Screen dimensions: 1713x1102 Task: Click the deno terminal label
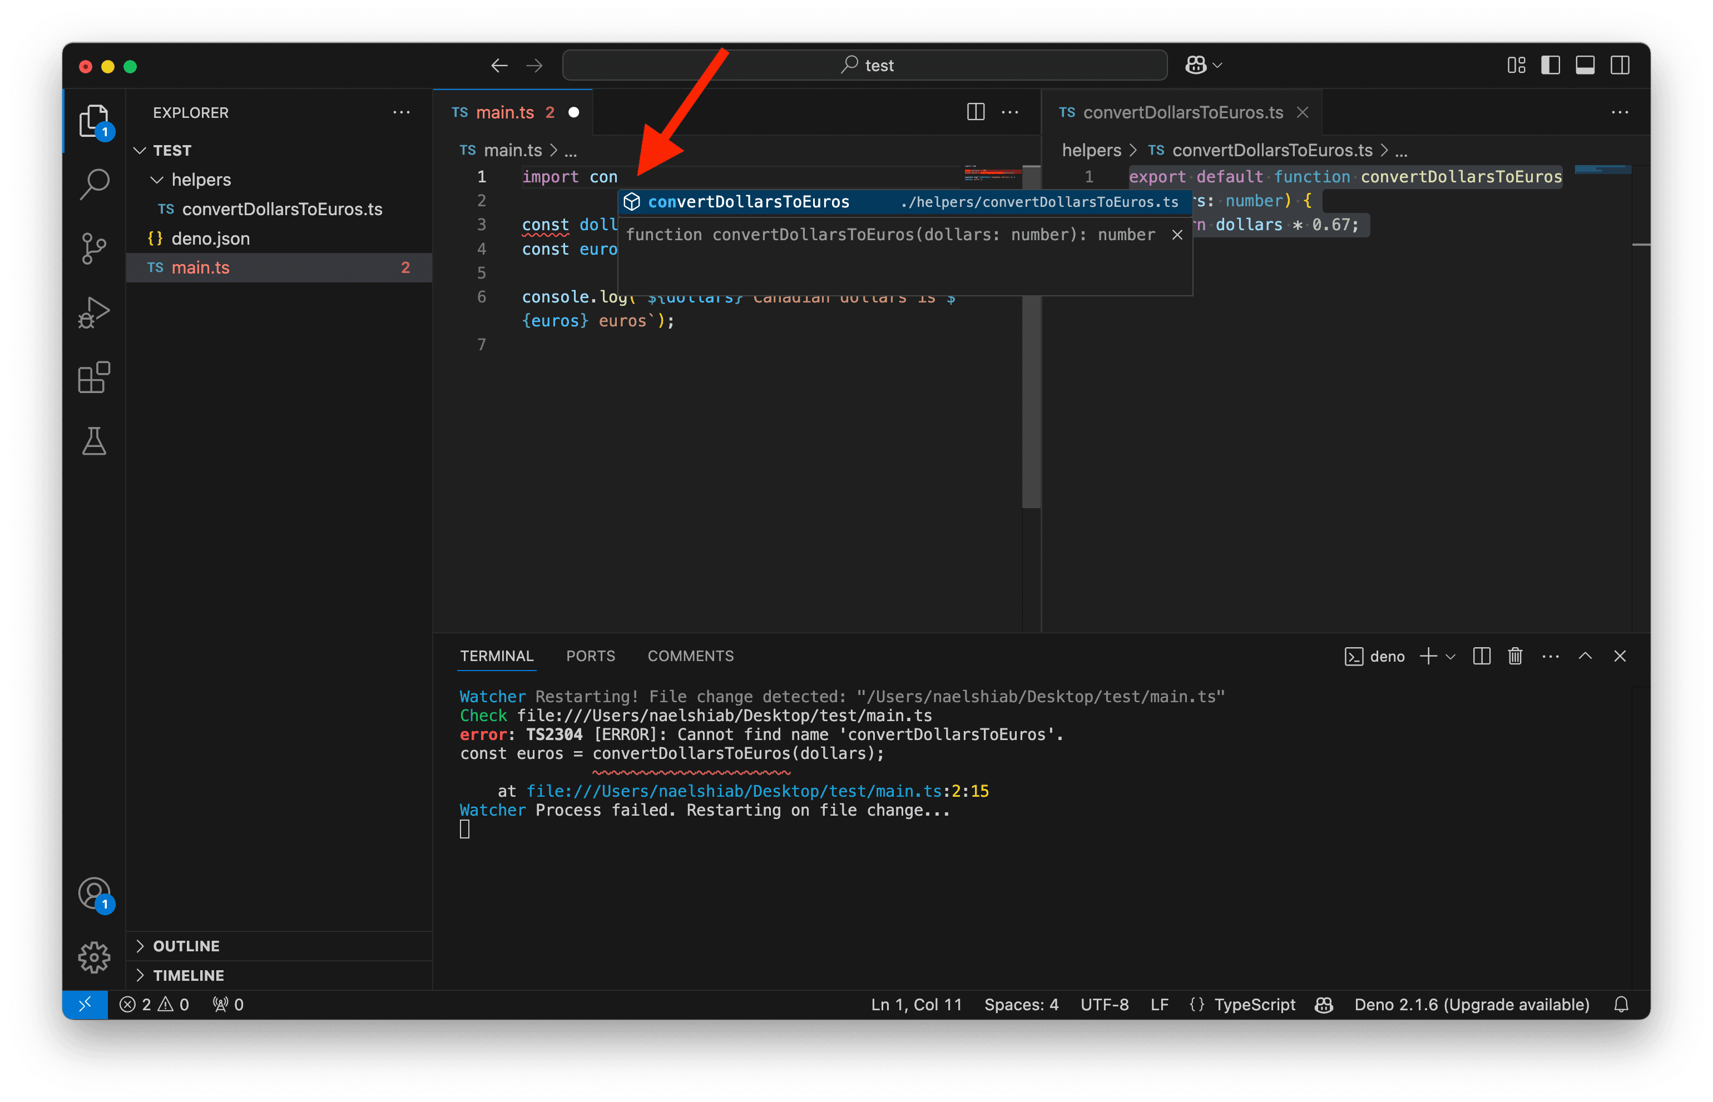(x=1374, y=656)
